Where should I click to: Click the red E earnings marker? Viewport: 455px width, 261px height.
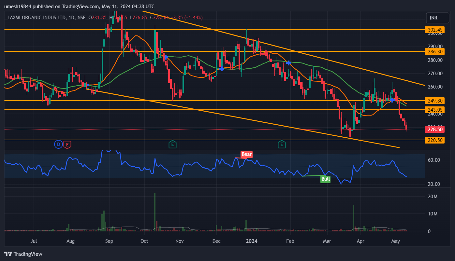click(67, 144)
